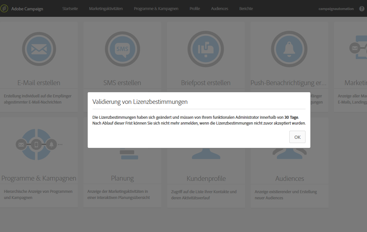Image resolution: width=367 pixels, height=232 pixels.
Task: Open the help question mark icon
Action: point(362,9)
